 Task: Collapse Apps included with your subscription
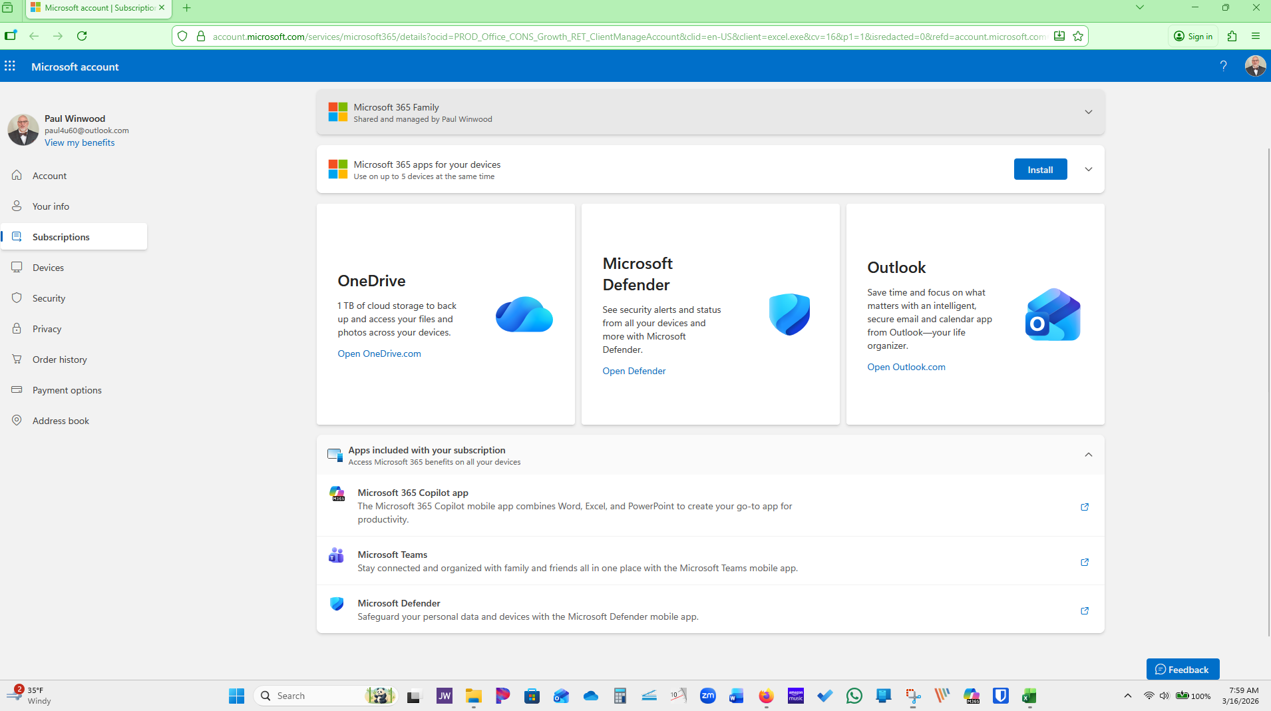click(x=1089, y=455)
